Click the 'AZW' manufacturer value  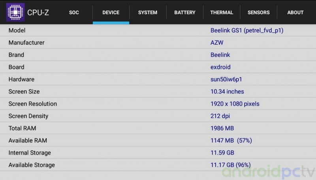(217, 43)
